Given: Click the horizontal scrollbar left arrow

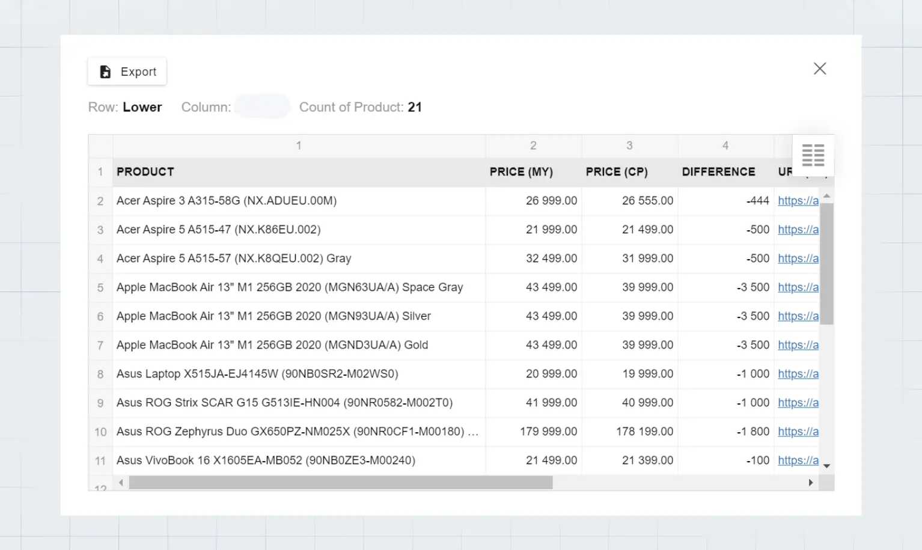Looking at the screenshot, I should coord(121,483).
